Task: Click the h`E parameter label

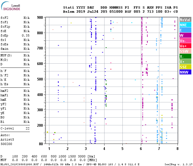Action: pos(3,80)
